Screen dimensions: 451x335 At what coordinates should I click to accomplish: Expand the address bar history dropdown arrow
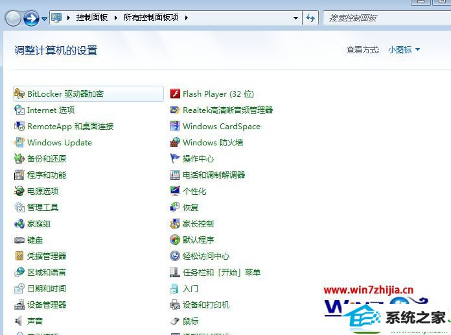(295, 18)
